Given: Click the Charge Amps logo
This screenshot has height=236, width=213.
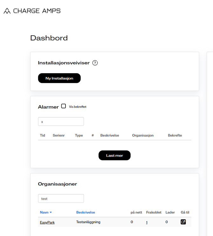Looking at the screenshot, I should pyautogui.click(x=32, y=11).
